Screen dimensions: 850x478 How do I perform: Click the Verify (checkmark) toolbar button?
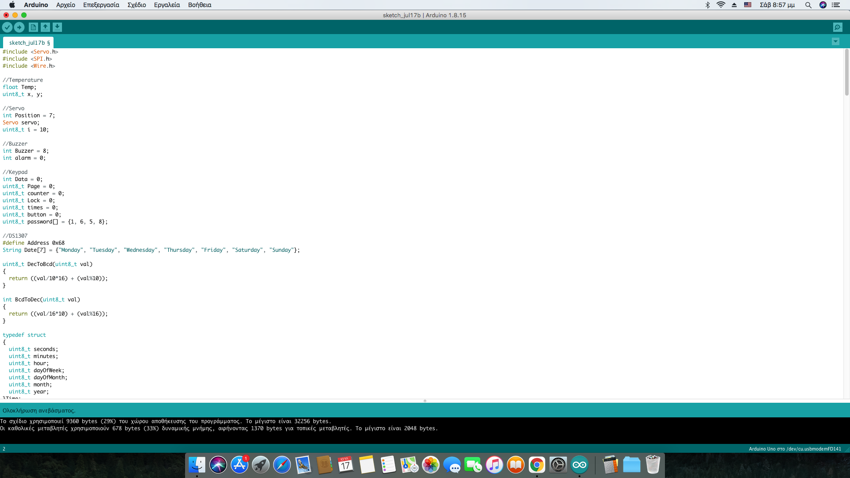(x=7, y=27)
